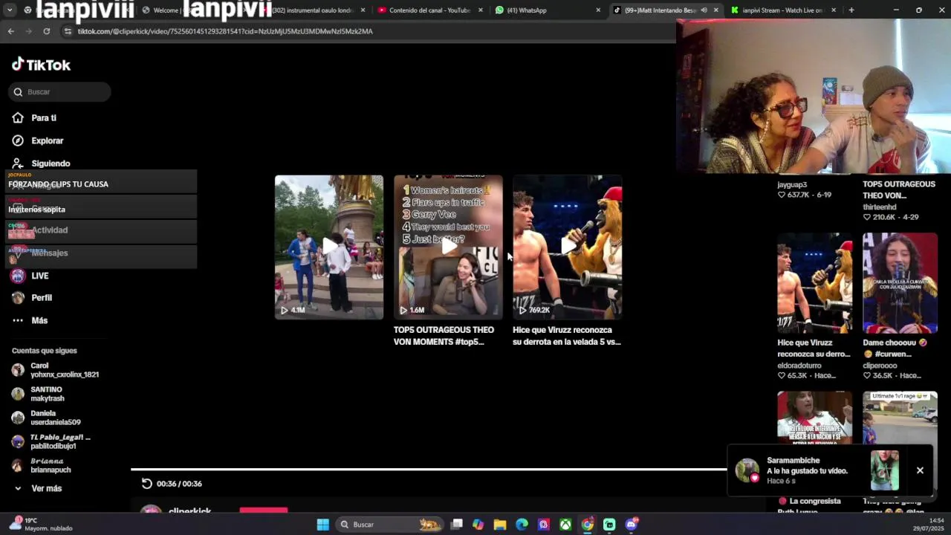Viewport: 951px width, 535px height.
Task: Open the Ultimate rage thumbnail in right column
Action: [x=900, y=418]
